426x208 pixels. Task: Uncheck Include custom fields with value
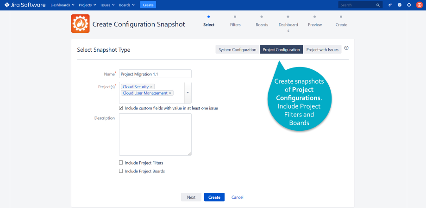[121, 108]
